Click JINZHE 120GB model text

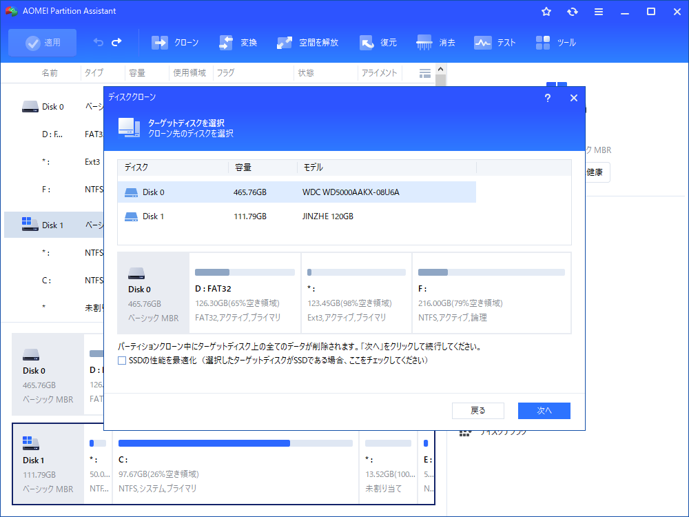[x=327, y=216]
